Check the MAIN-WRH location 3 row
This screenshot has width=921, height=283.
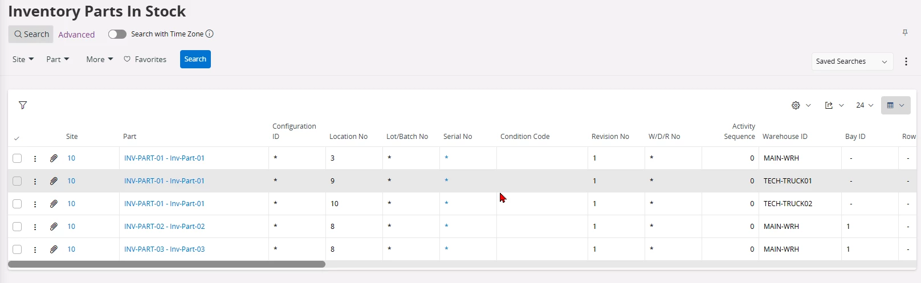tap(17, 158)
